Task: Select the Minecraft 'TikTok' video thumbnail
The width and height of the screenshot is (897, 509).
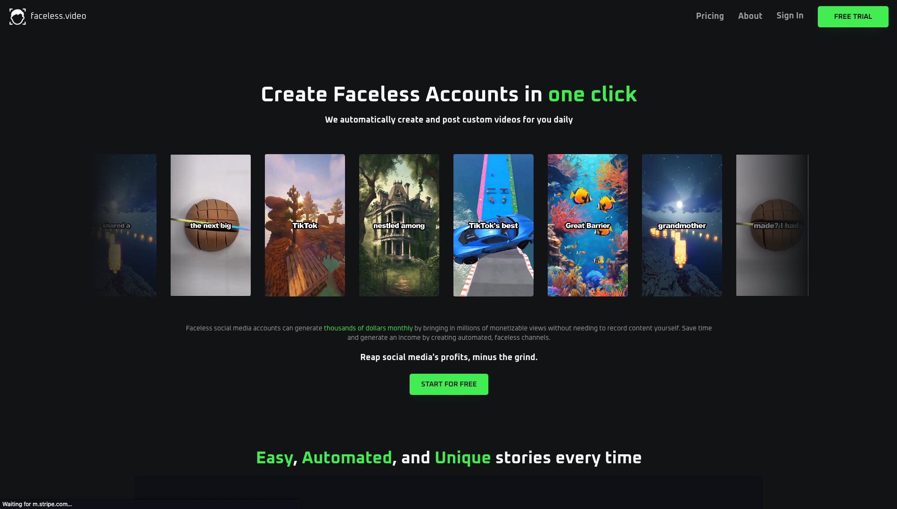Action: tap(305, 225)
